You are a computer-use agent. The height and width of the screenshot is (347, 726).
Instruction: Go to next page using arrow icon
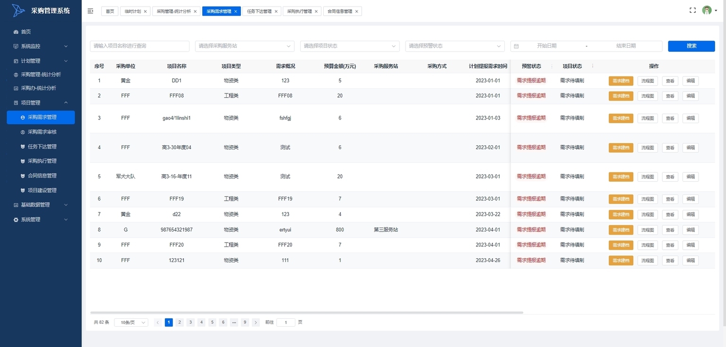click(256, 322)
